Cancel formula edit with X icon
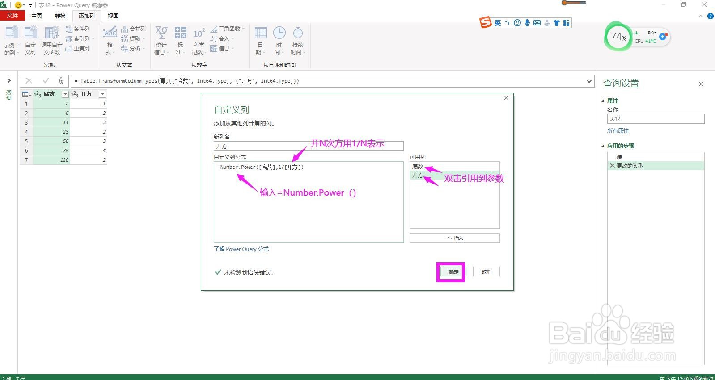The width and height of the screenshot is (715, 380). [x=29, y=81]
